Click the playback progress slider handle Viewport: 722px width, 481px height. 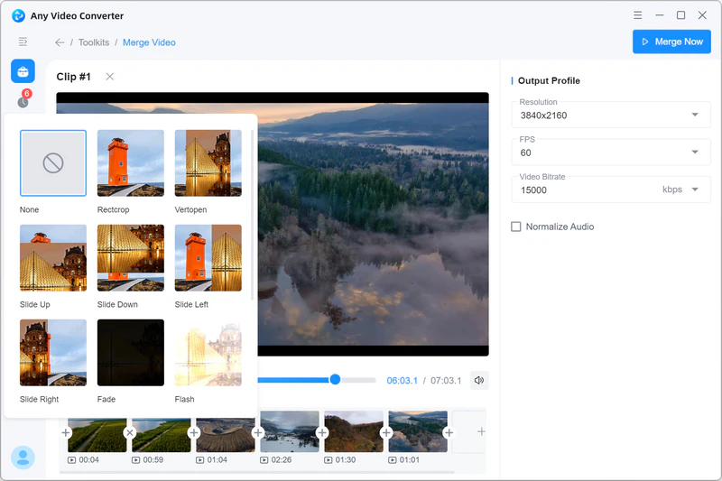click(x=335, y=380)
